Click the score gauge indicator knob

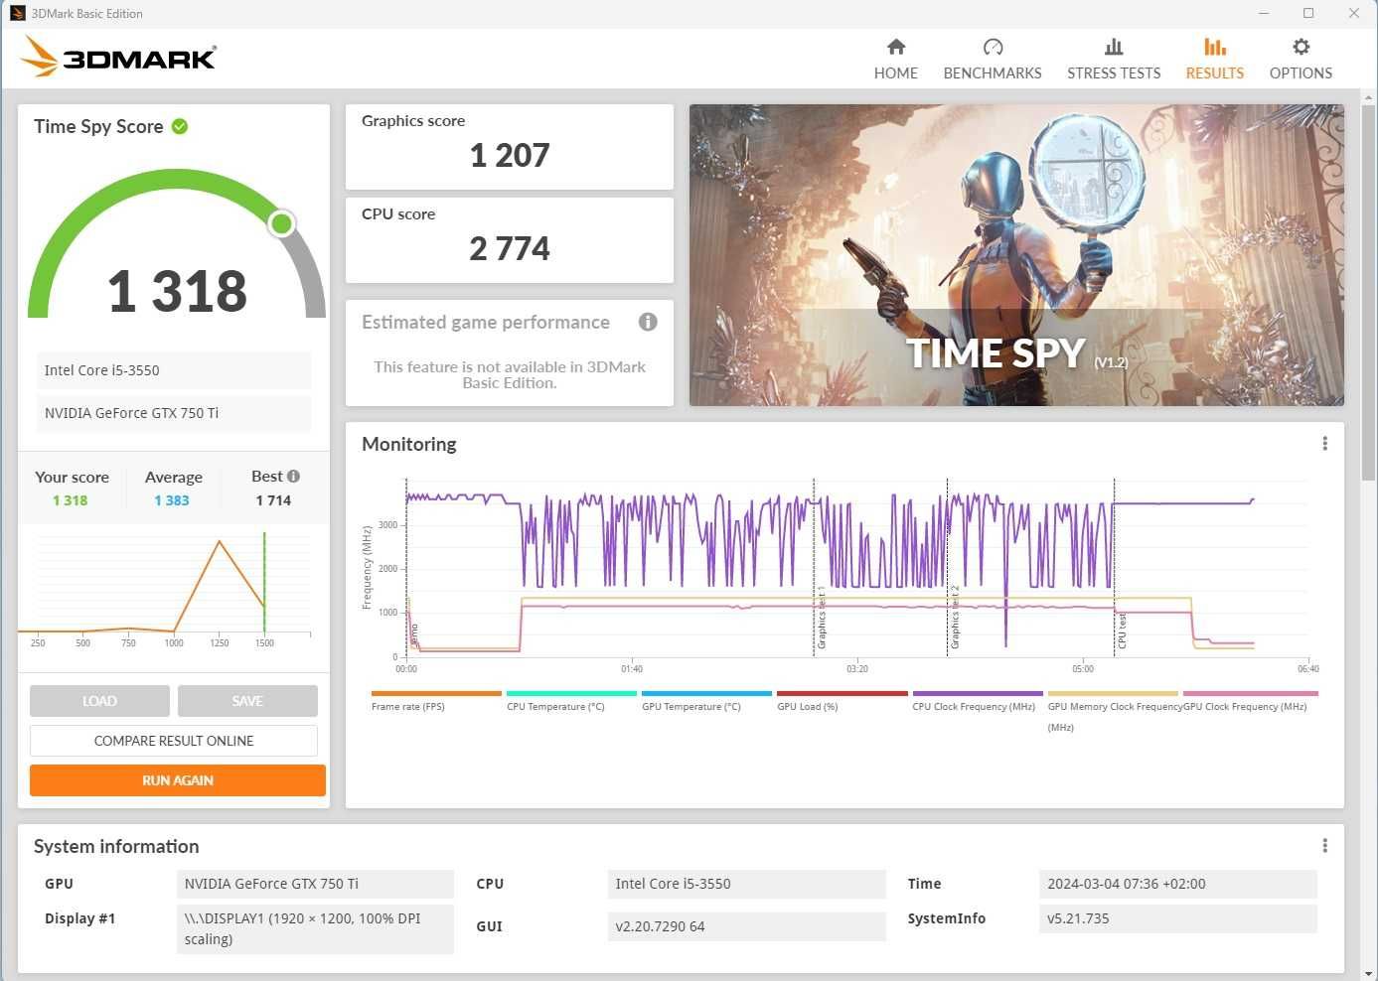point(282,223)
